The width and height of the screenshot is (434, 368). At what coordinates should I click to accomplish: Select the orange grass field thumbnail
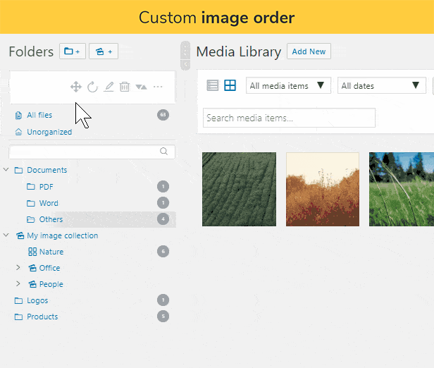[322, 189]
